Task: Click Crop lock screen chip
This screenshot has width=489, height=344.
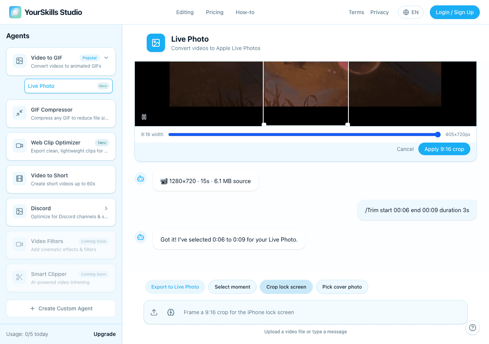Action: 286,287
